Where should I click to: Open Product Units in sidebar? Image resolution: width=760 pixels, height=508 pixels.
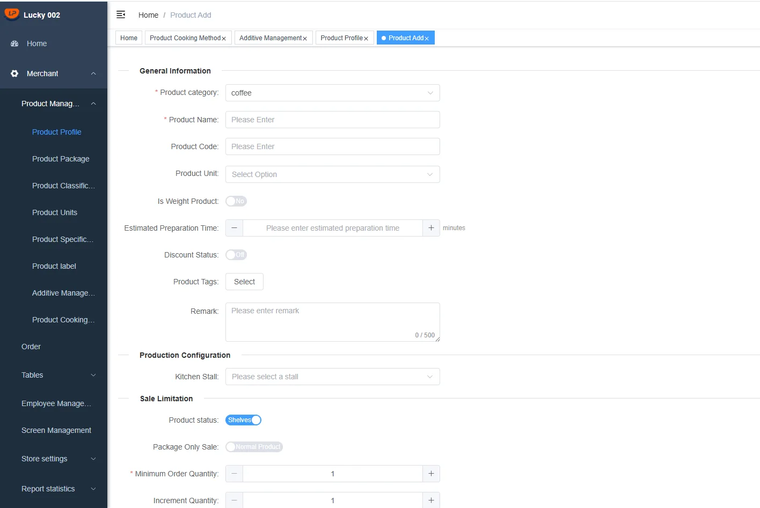[x=55, y=212]
